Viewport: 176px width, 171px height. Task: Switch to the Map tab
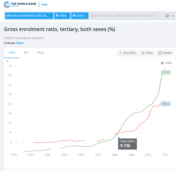(x=40, y=53)
